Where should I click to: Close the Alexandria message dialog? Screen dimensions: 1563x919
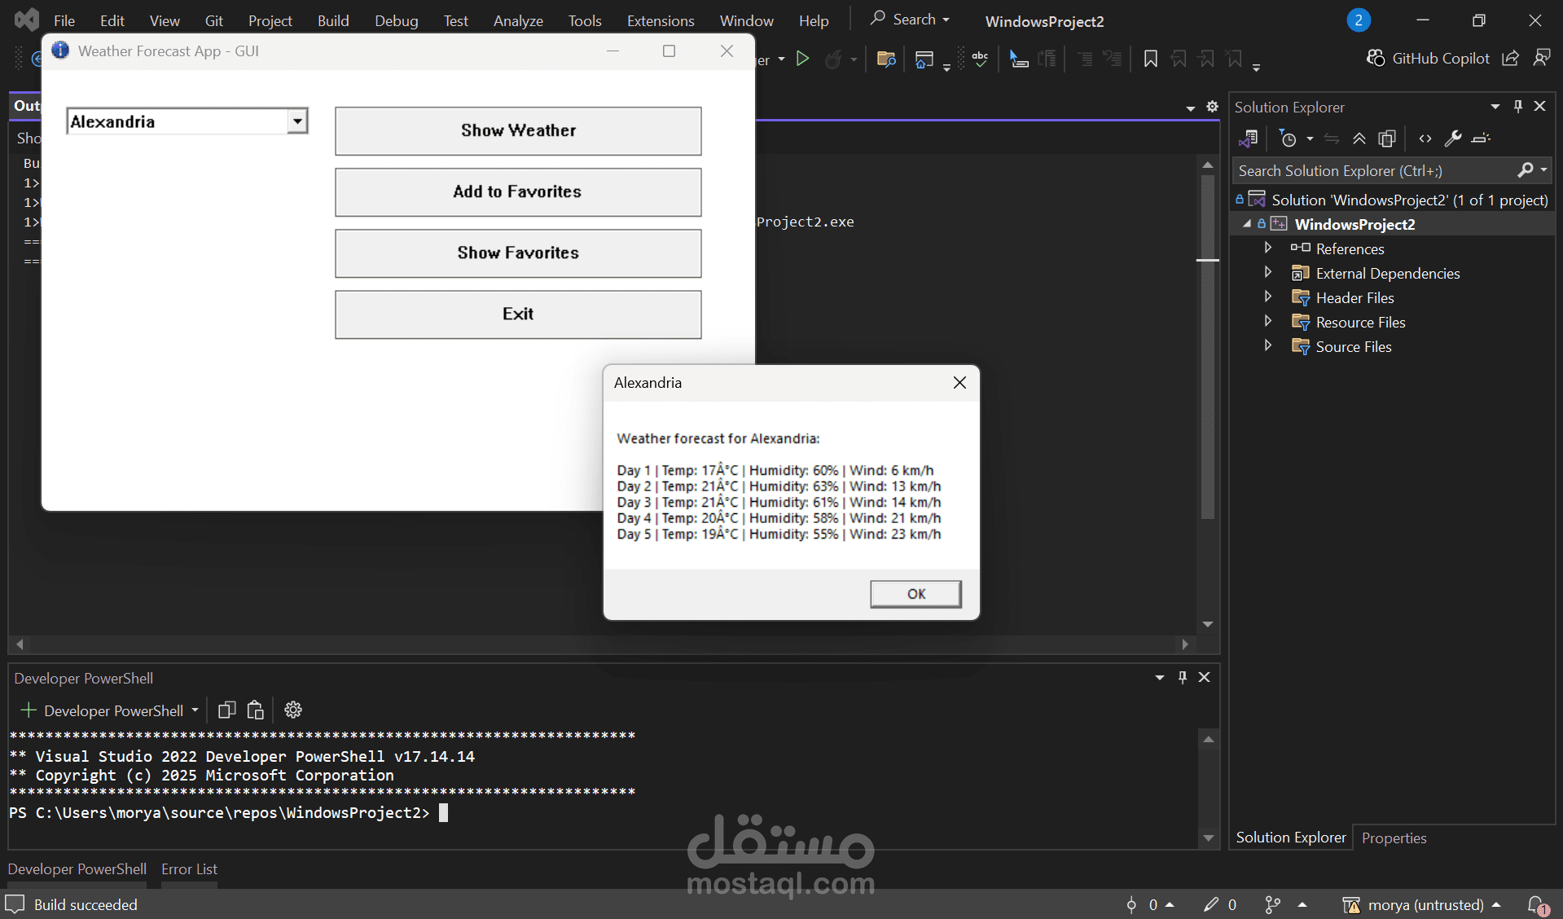pos(959,383)
